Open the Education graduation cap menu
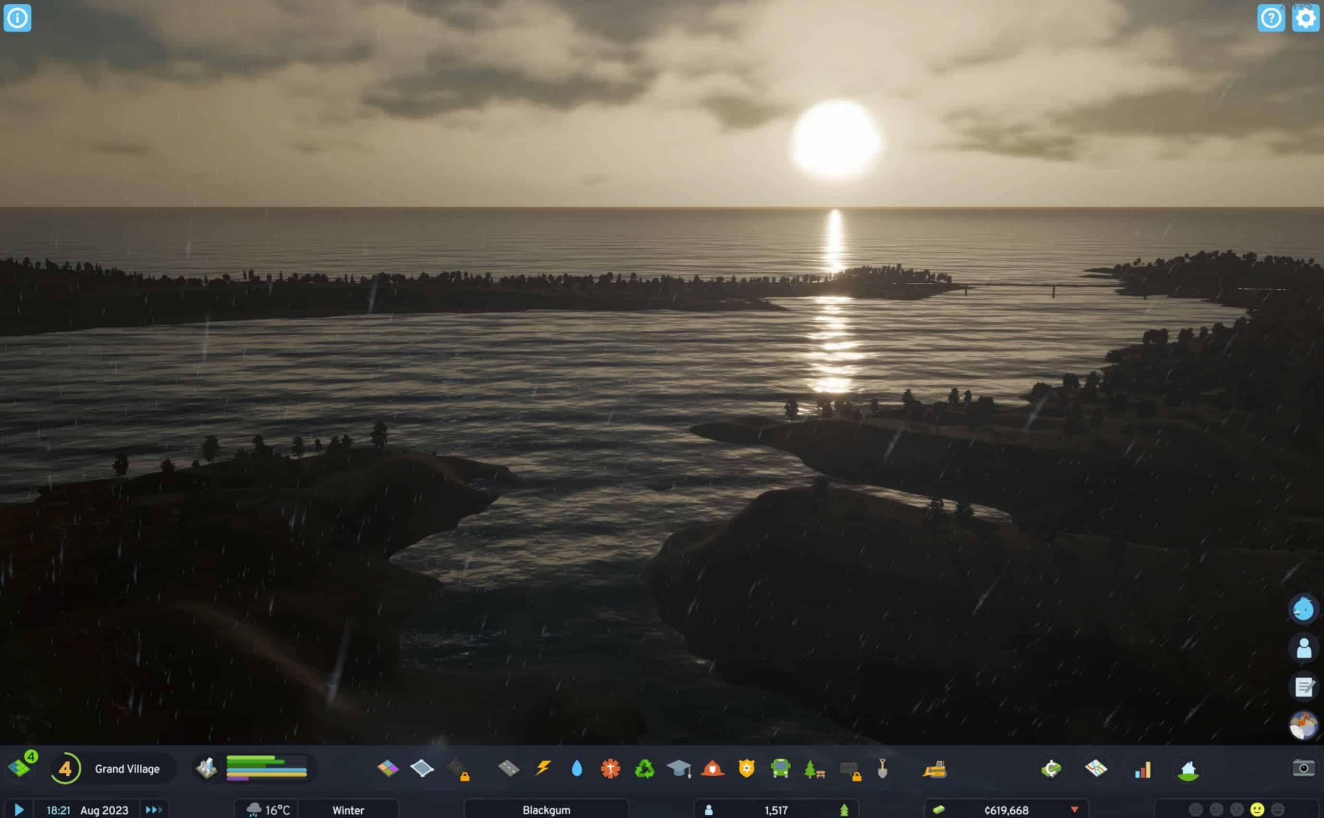Image resolution: width=1324 pixels, height=818 pixels. click(x=679, y=768)
